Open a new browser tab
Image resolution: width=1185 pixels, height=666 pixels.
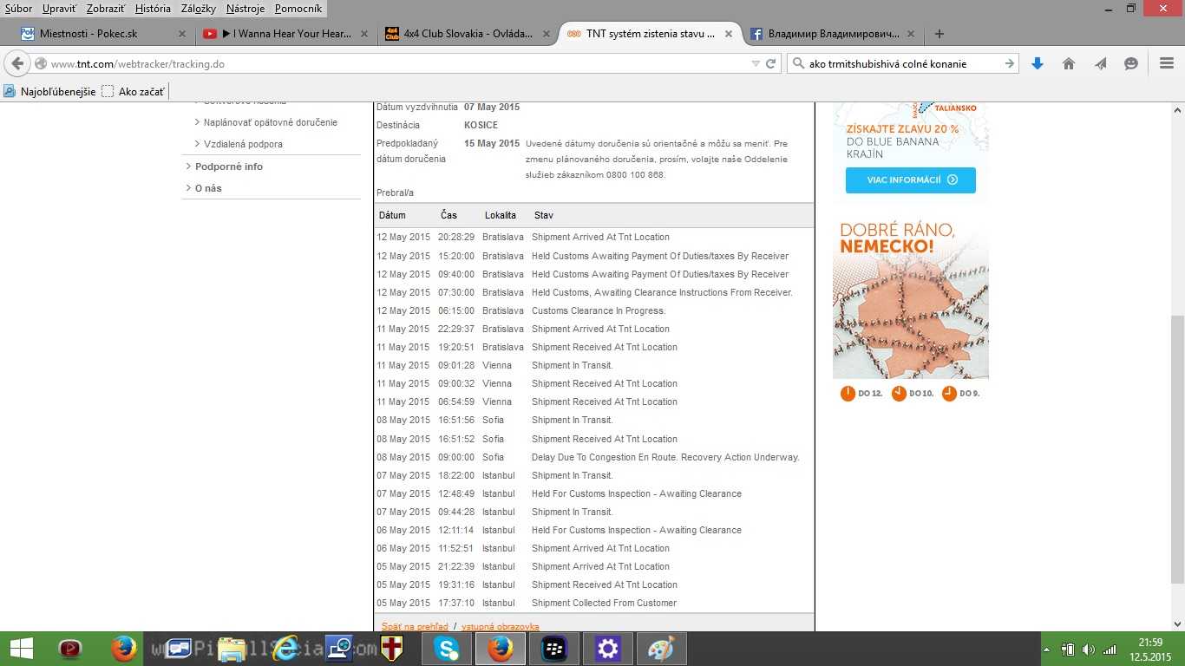(x=939, y=34)
